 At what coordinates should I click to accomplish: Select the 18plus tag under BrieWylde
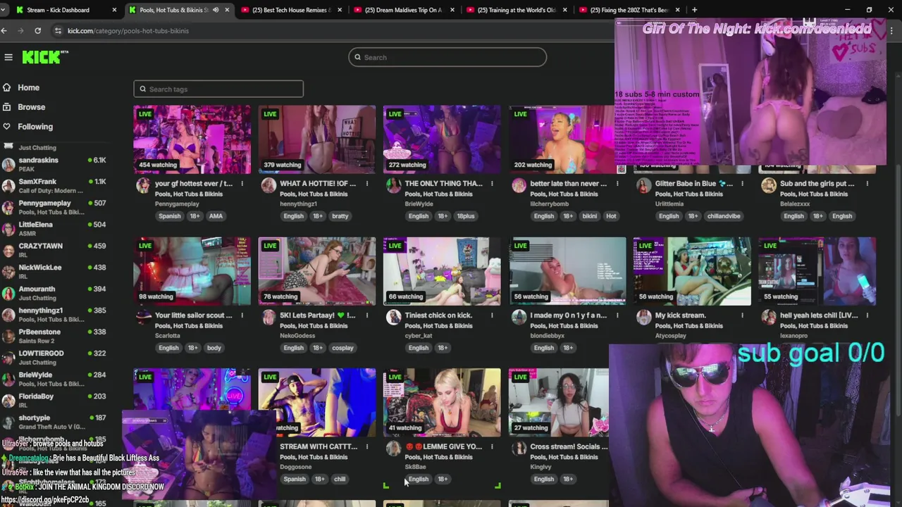(x=465, y=216)
